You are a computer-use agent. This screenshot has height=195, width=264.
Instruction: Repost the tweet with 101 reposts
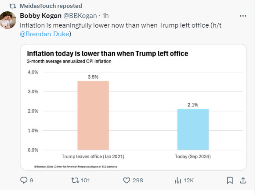click(75, 180)
